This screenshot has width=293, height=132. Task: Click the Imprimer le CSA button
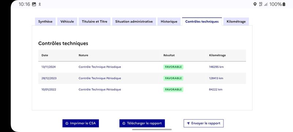coord(81,124)
